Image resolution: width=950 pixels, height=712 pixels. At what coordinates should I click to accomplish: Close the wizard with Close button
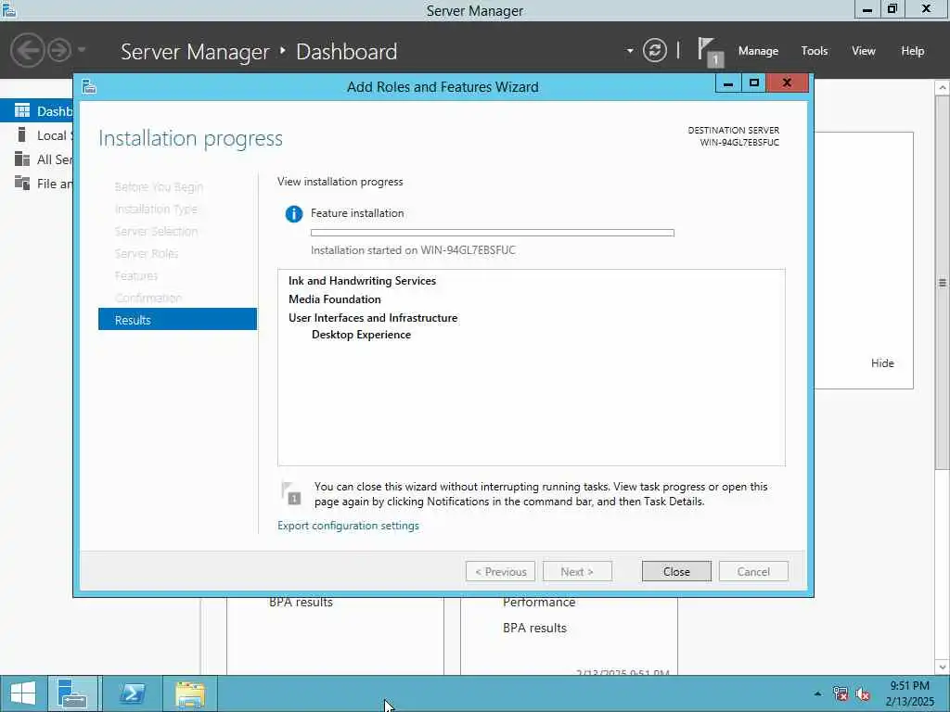tap(676, 571)
